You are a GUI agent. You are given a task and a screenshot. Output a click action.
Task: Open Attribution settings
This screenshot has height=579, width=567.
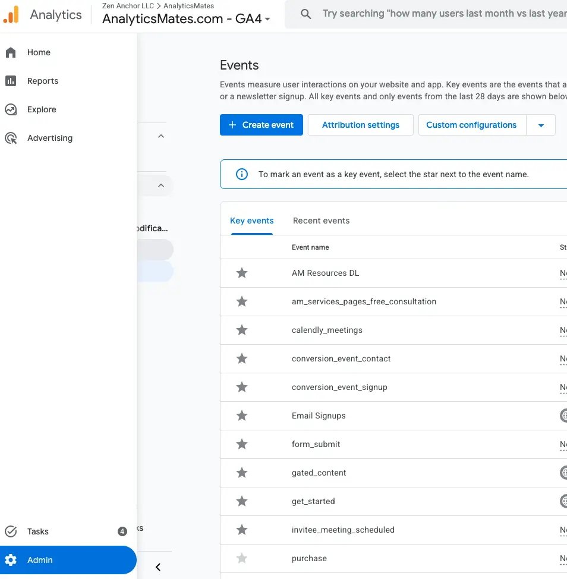(361, 125)
